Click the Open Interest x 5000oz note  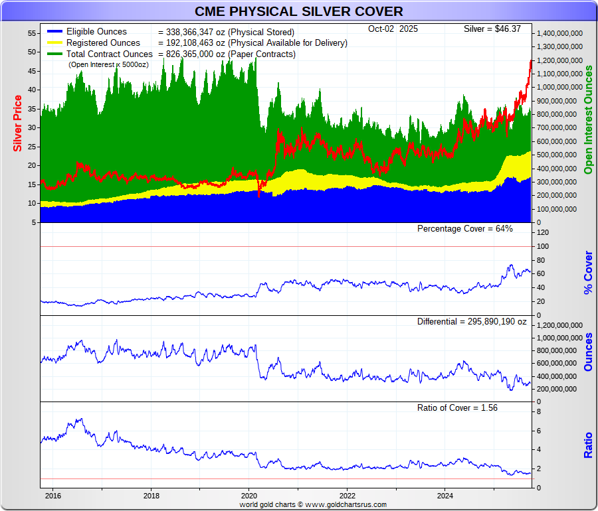coord(109,64)
